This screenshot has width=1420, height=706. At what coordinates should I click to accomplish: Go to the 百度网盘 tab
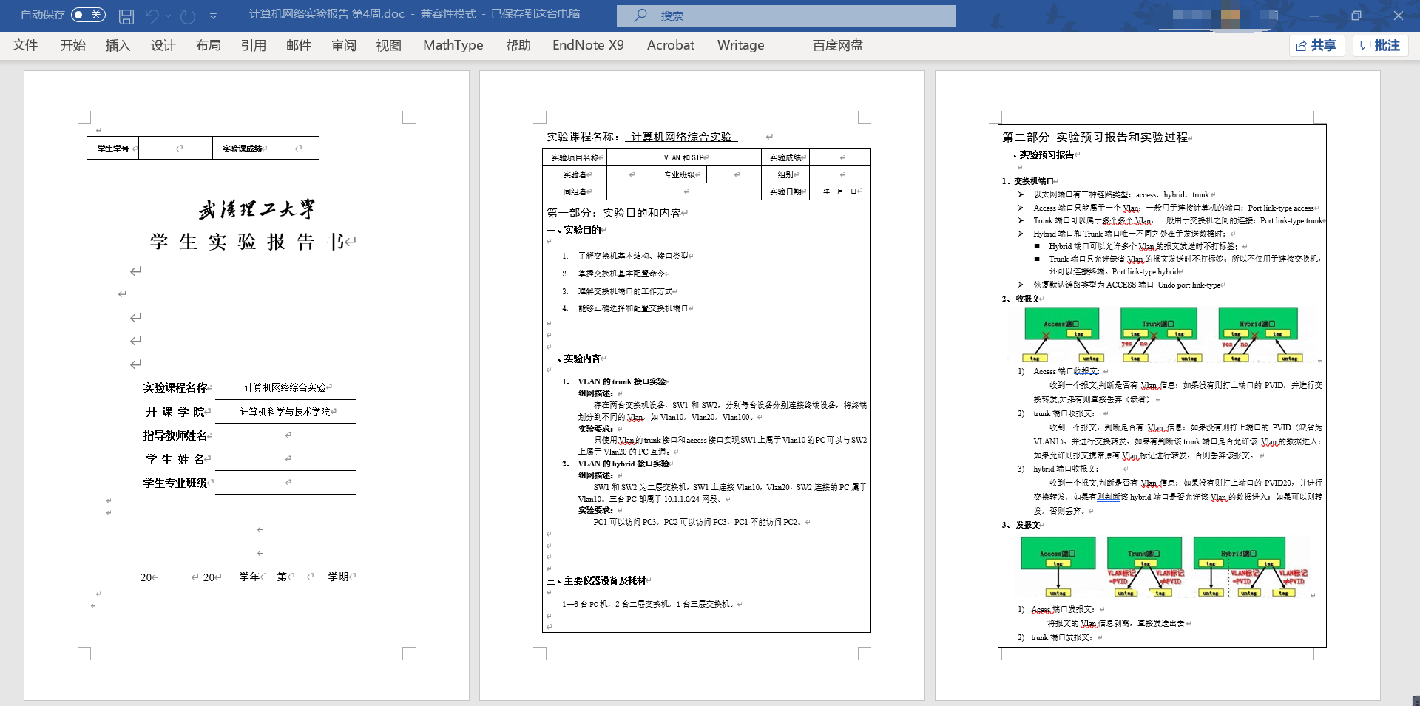(837, 45)
